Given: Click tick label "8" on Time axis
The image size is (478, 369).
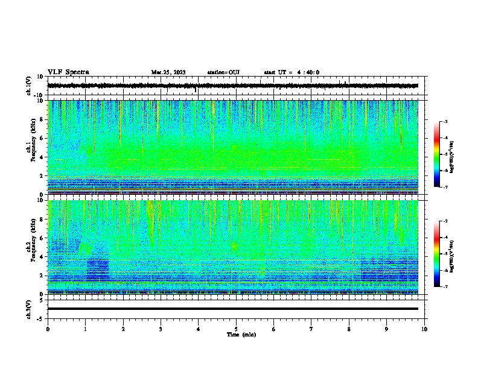Looking at the screenshot, I should click(x=349, y=329).
